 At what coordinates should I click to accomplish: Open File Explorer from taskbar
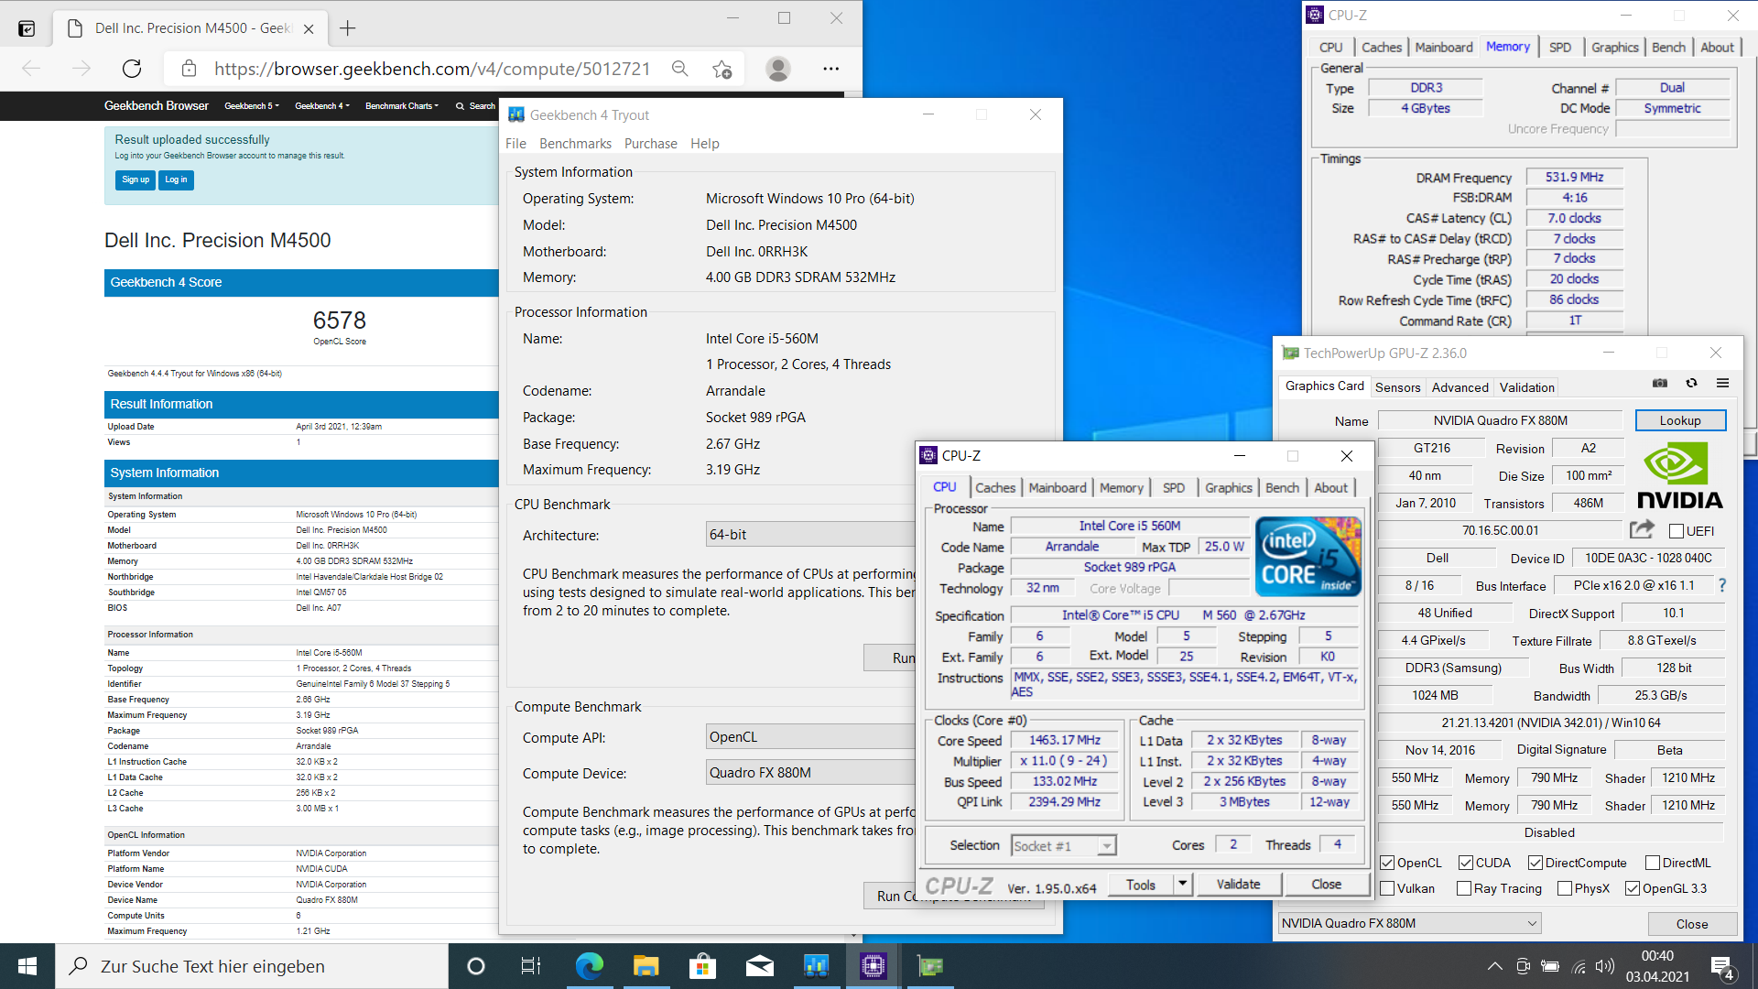point(646,966)
